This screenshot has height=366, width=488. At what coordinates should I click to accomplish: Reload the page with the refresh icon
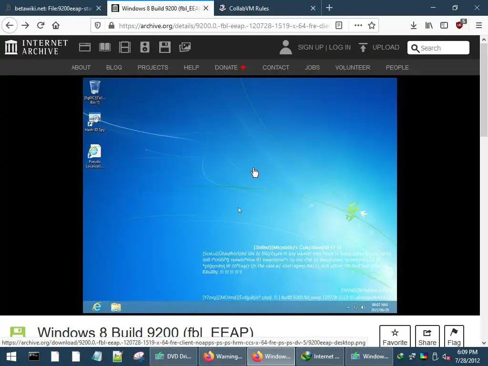pos(41,26)
